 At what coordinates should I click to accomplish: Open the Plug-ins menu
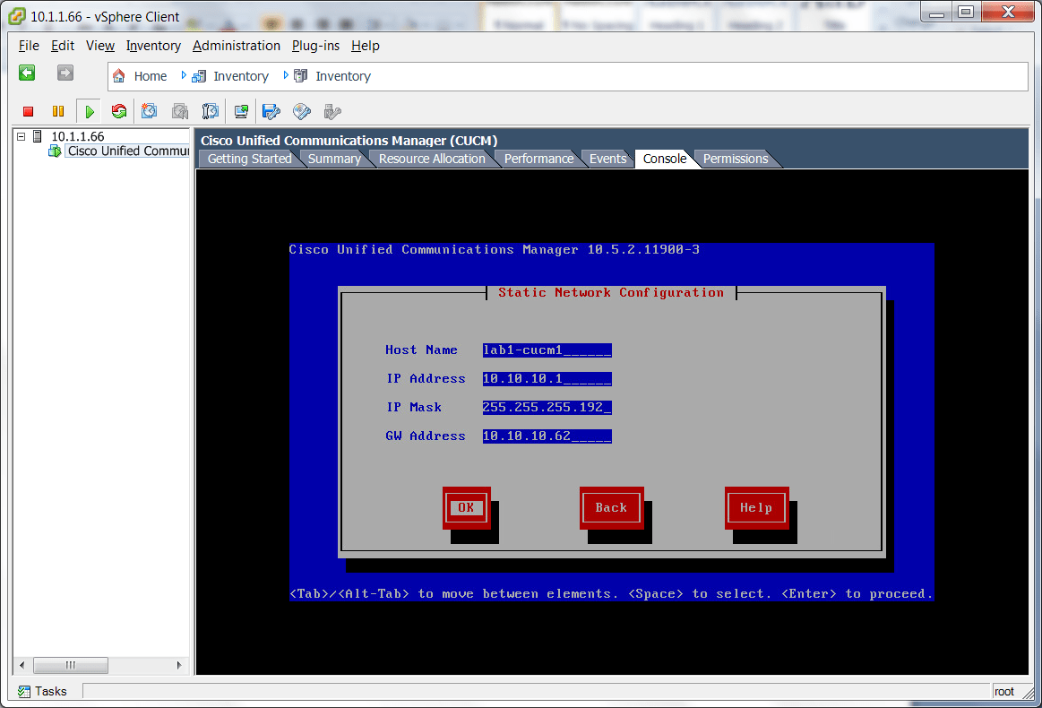(x=315, y=46)
